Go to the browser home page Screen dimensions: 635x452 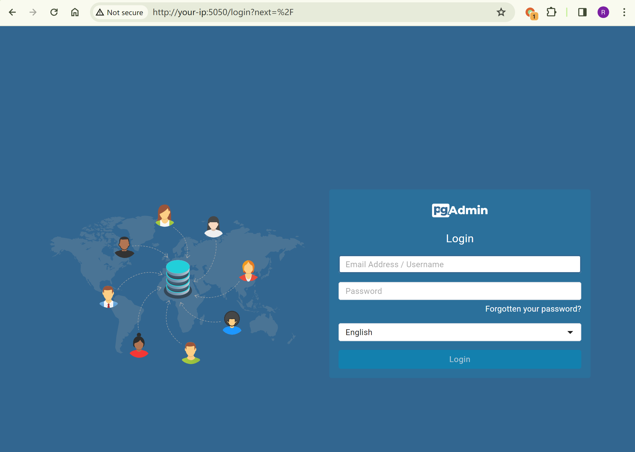point(75,12)
